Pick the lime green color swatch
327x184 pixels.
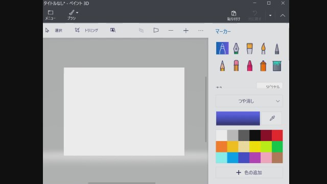pyautogui.click(x=266, y=147)
